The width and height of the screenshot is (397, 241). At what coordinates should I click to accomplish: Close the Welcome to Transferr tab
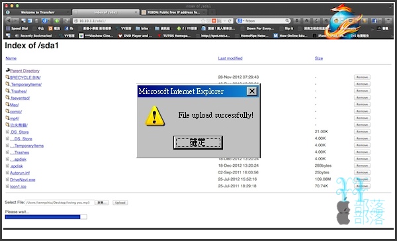pyautogui.click(x=68, y=12)
